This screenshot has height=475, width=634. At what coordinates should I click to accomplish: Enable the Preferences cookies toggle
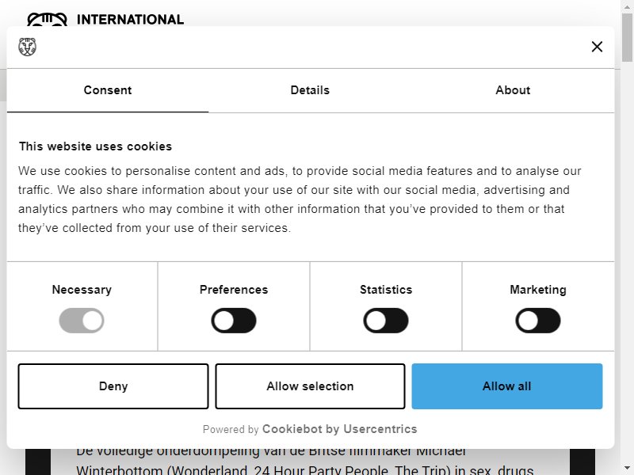coord(234,321)
